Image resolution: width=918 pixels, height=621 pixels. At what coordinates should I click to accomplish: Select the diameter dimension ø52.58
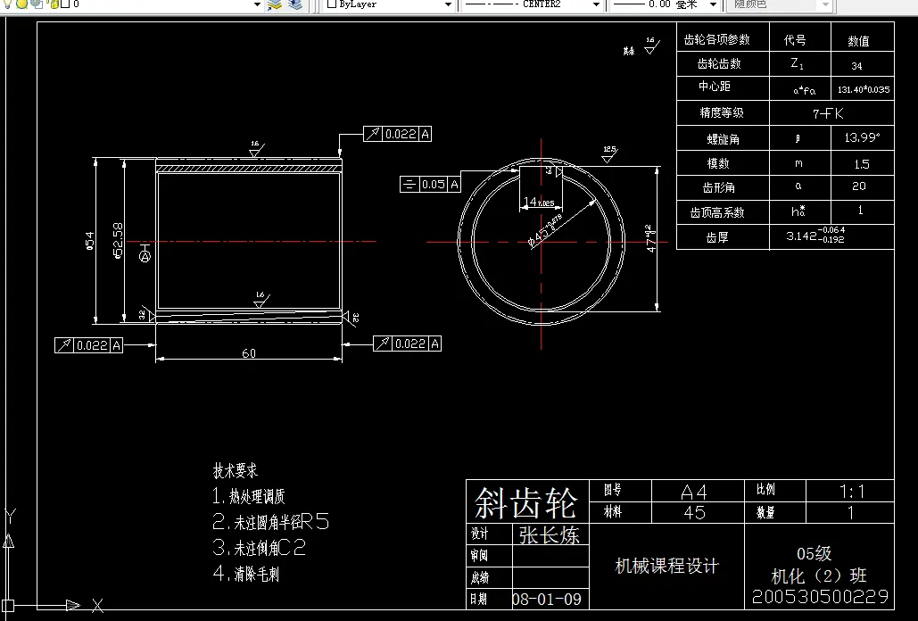(x=118, y=241)
